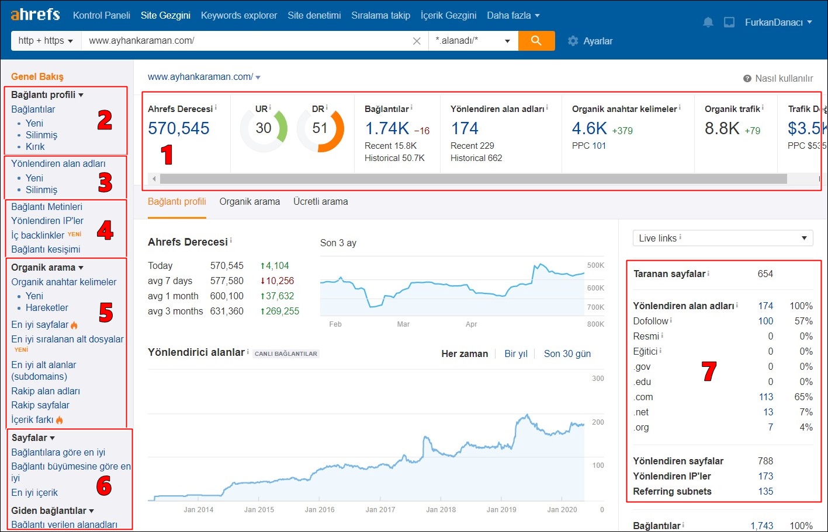828x532 pixels.
Task: Click 4.6K organic keywords value
Action: [x=589, y=128]
